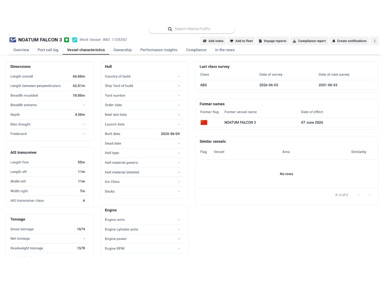384x283 pixels.
Task: Go to next page of similar vessels
Action: tap(369, 195)
